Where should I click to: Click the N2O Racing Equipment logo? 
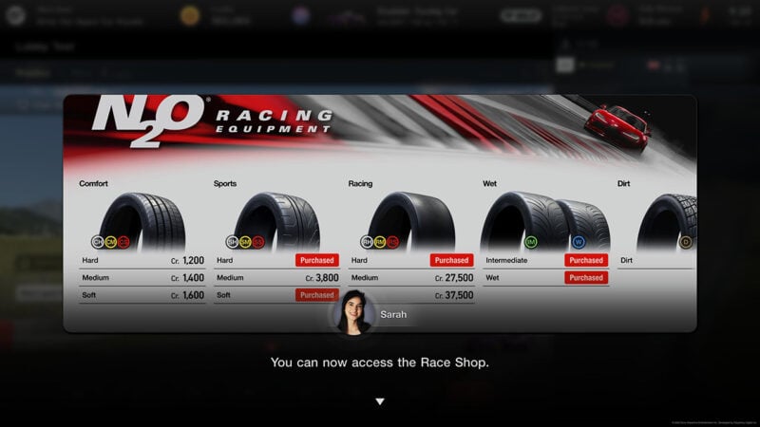tap(212, 121)
